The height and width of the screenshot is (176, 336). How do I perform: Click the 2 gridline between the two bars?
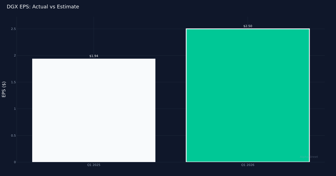point(171,55)
